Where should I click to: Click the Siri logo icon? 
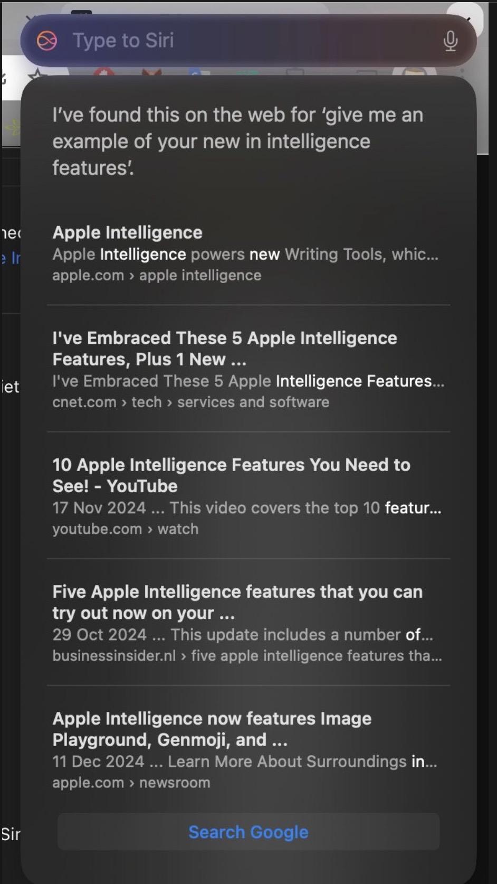pos(47,41)
